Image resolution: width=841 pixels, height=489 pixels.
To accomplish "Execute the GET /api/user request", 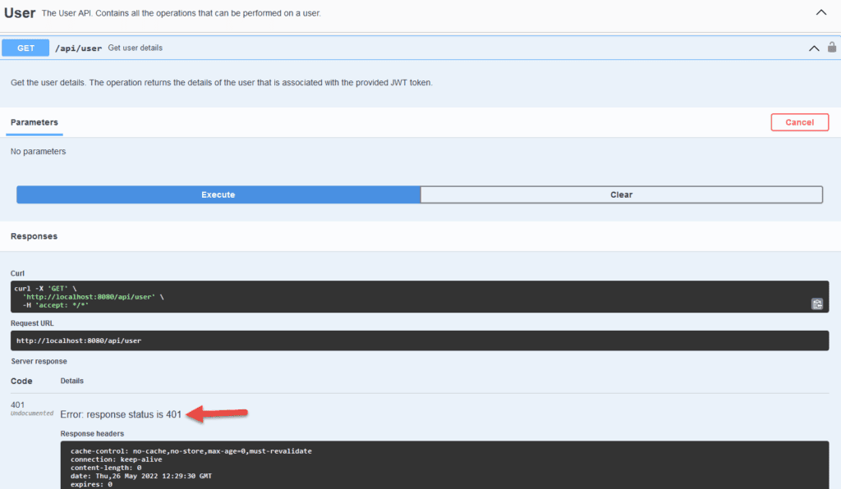I will [218, 194].
